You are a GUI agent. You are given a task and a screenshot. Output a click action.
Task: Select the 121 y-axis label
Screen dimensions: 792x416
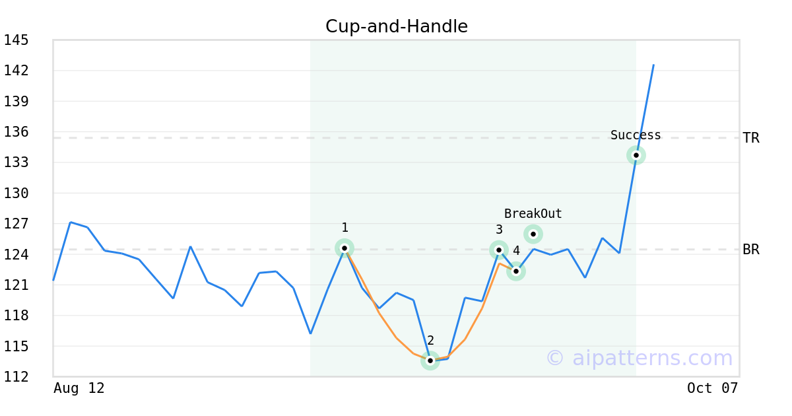16,285
